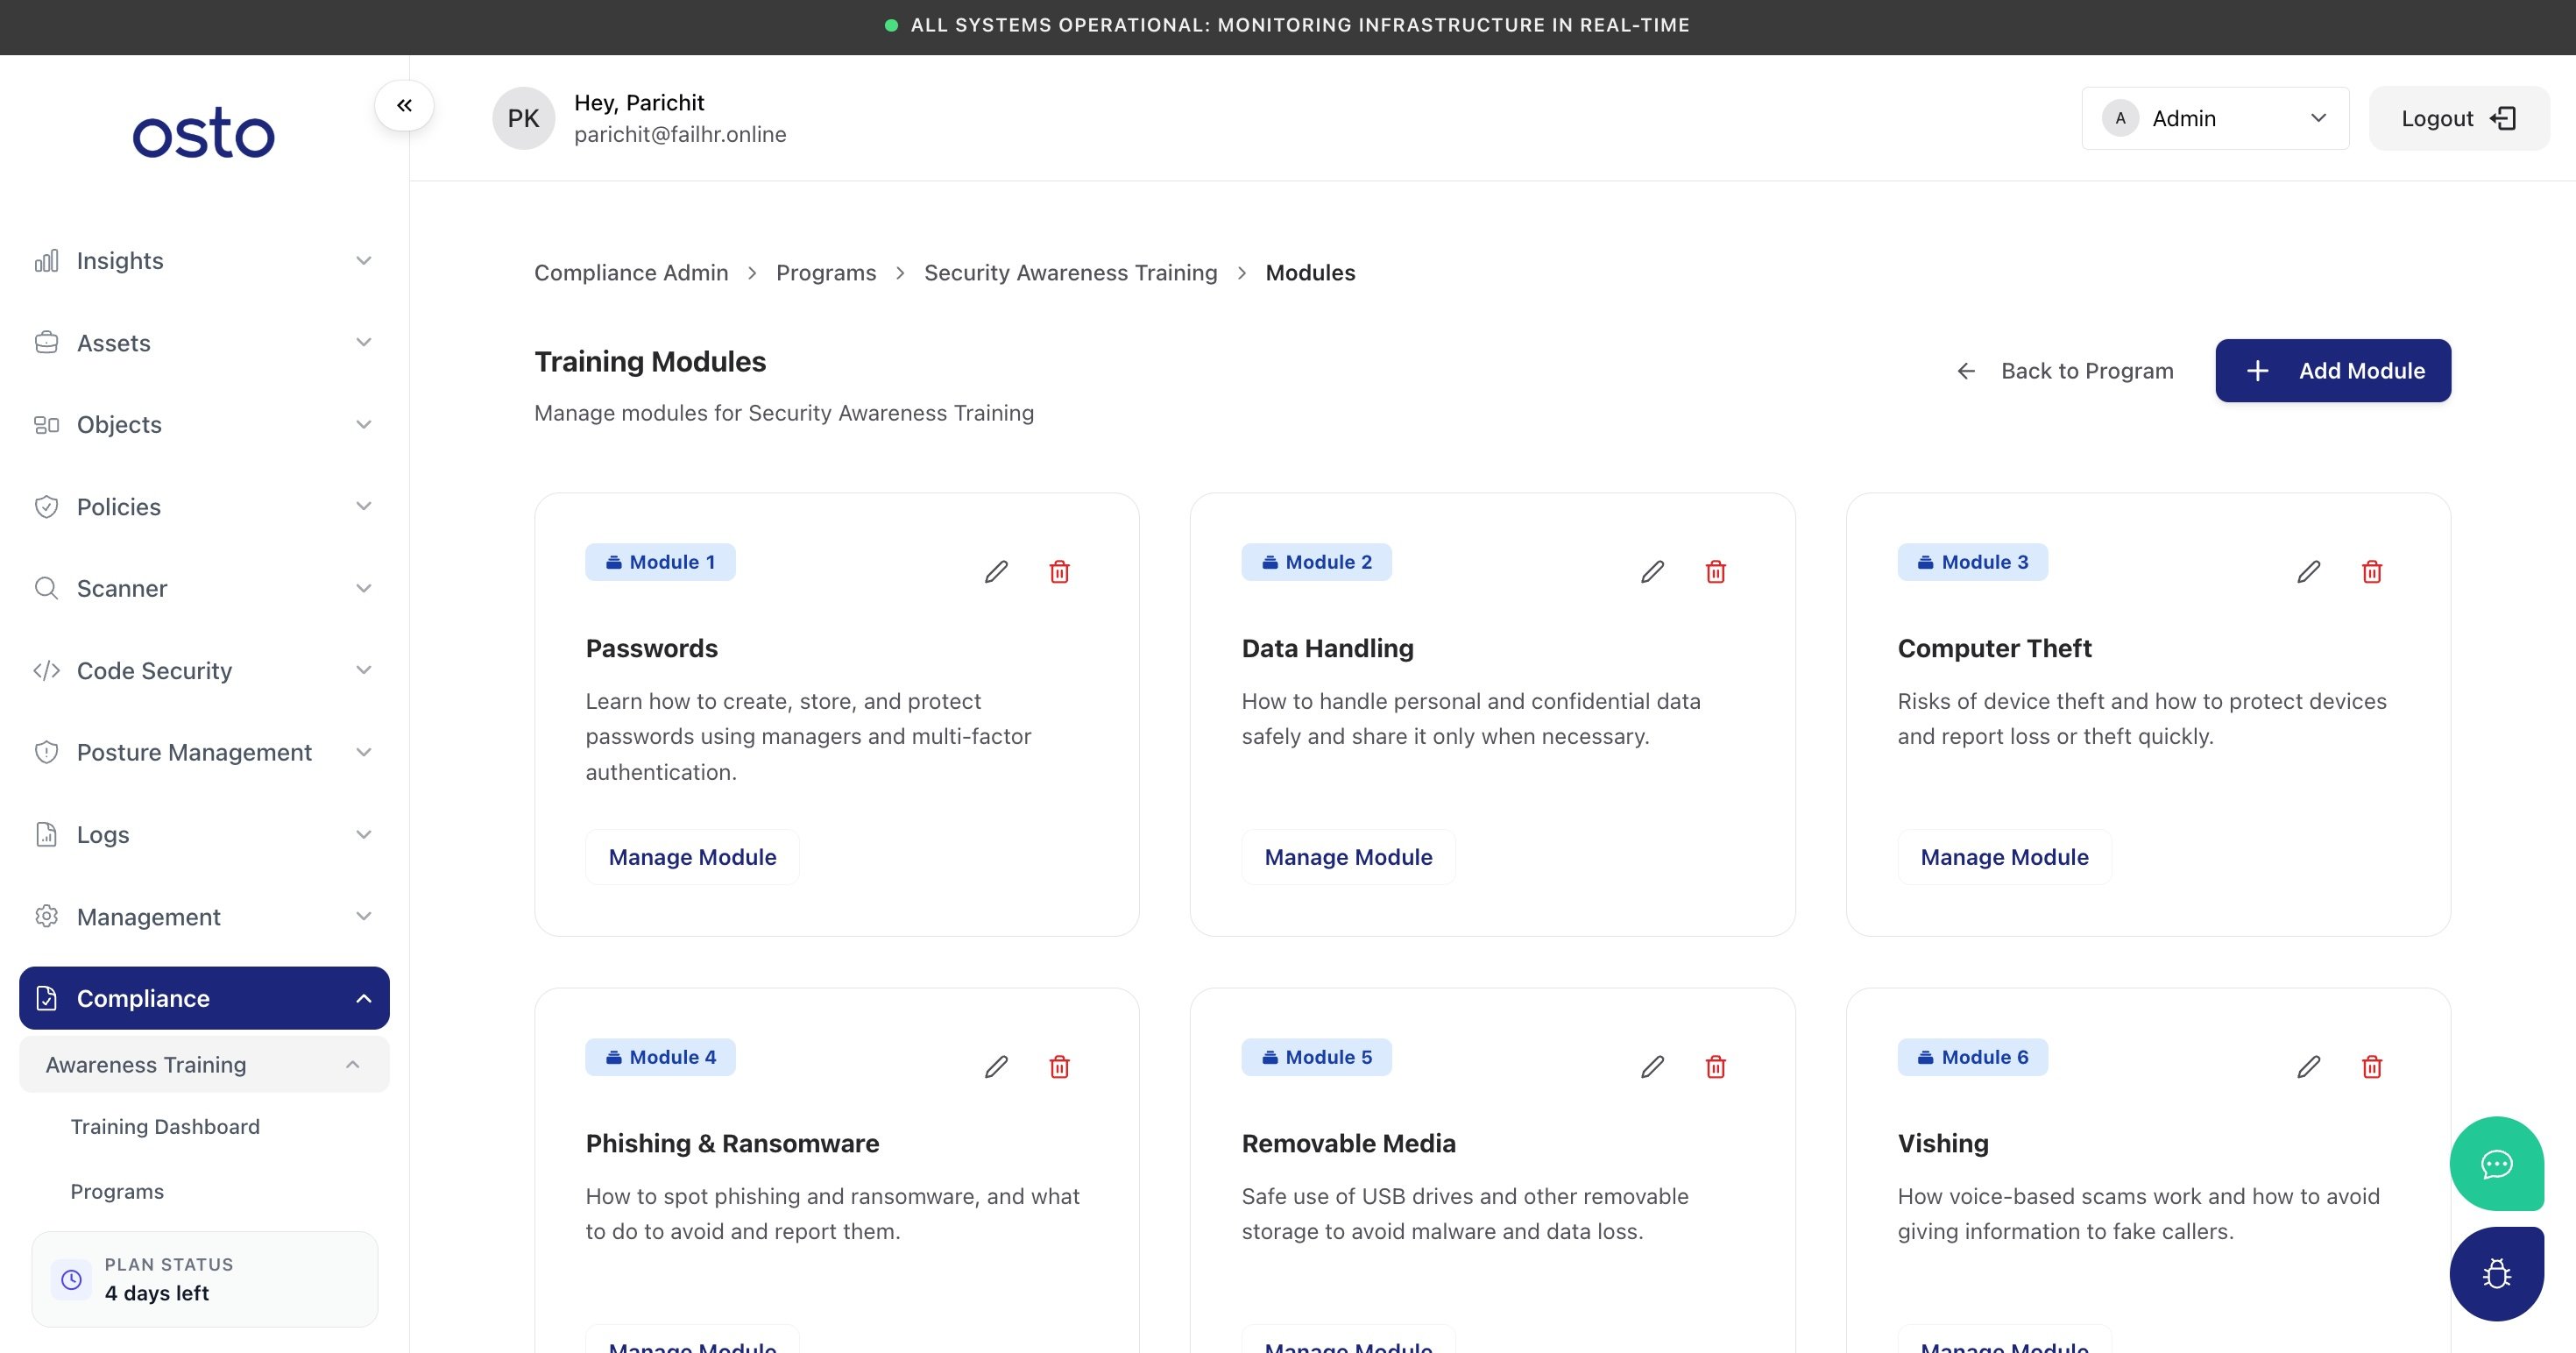This screenshot has height=1353, width=2576.
Task: Go to Security Awareness Training breadcrumb
Action: coord(1070,273)
